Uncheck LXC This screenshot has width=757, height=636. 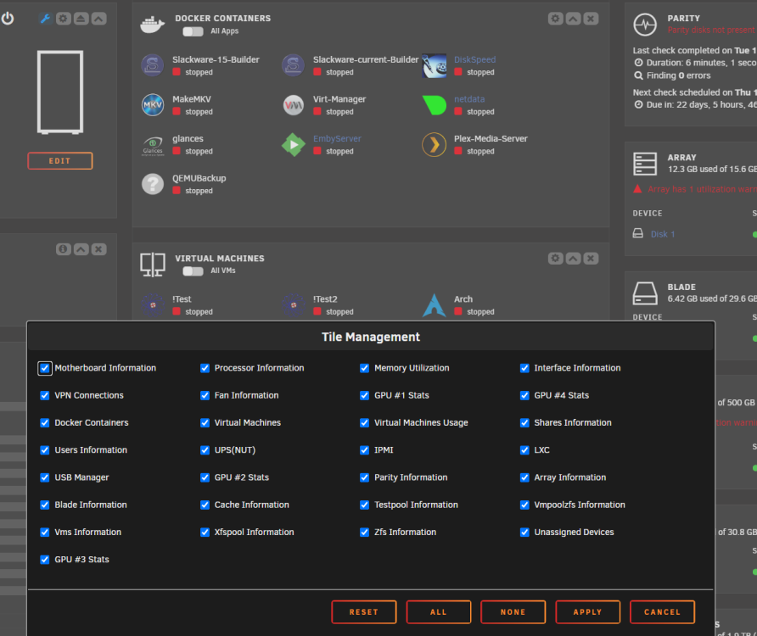pyautogui.click(x=524, y=450)
